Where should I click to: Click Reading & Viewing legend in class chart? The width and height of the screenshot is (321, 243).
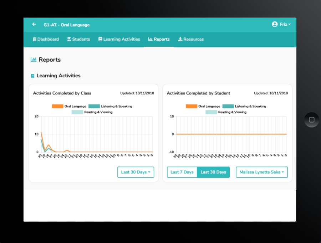[92, 112]
